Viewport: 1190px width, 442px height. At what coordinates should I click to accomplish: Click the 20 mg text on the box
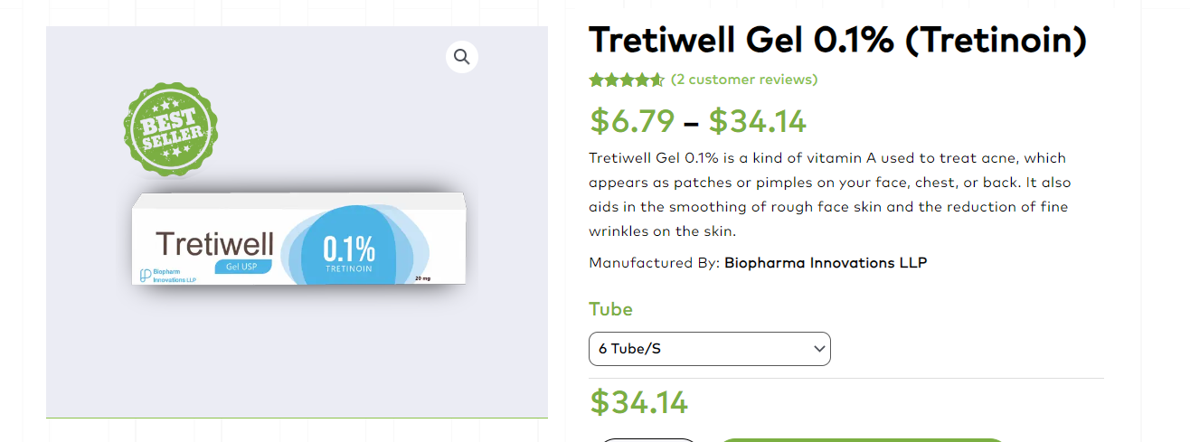click(422, 278)
